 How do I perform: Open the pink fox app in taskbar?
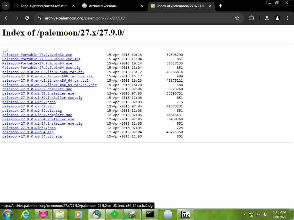[x=43, y=214]
